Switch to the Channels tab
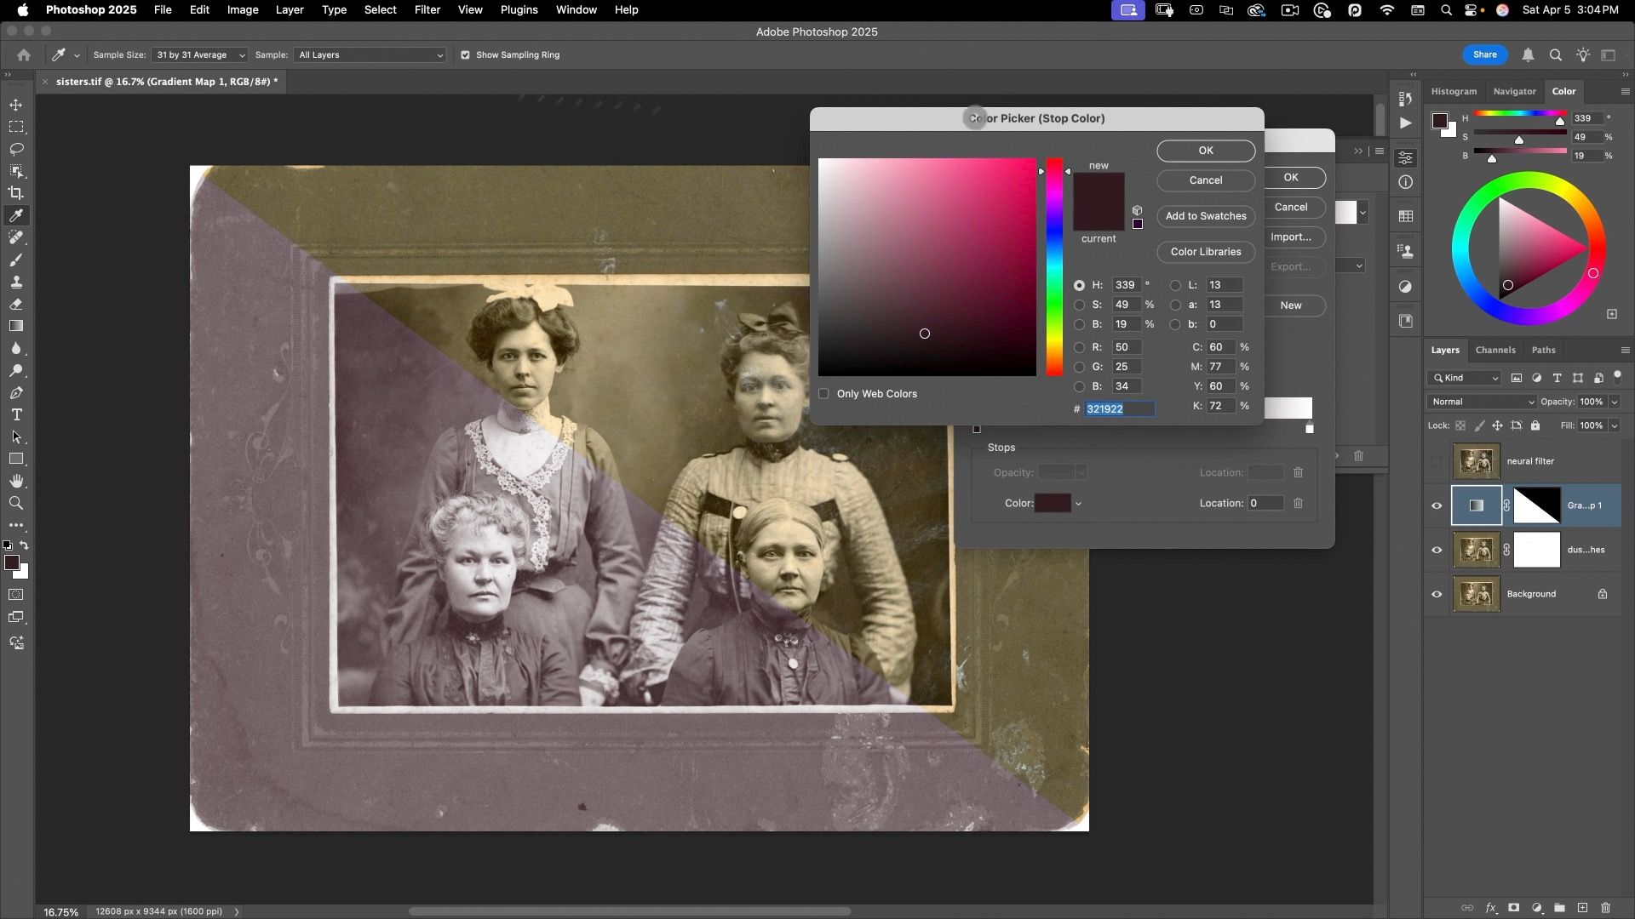This screenshot has height=919, width=1635. point(1494,350)
